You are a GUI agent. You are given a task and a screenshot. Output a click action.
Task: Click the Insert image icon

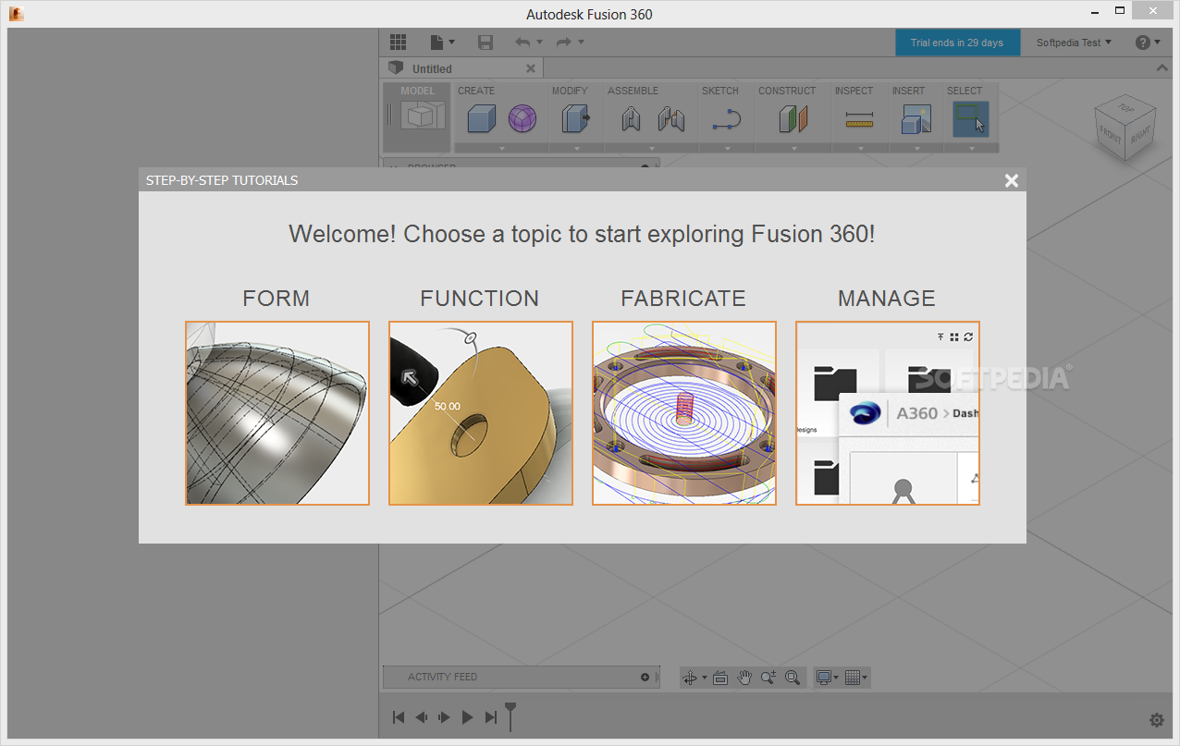916,118
